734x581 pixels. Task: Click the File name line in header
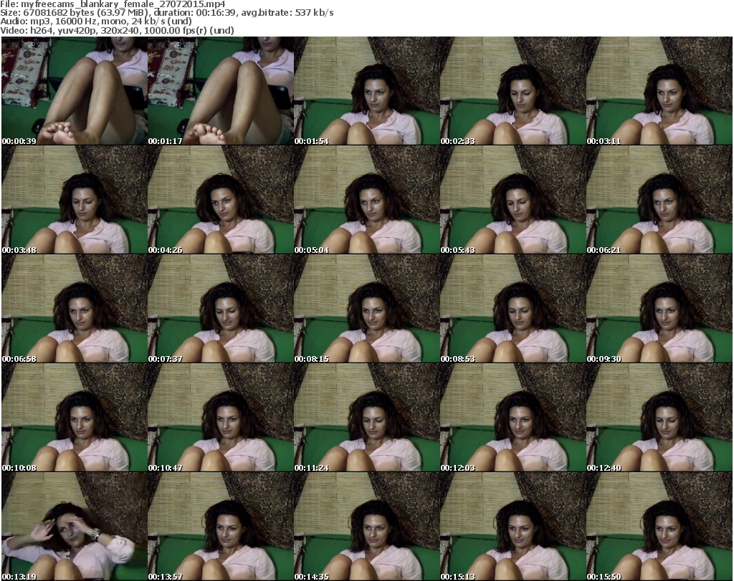(x=113, y=4)
